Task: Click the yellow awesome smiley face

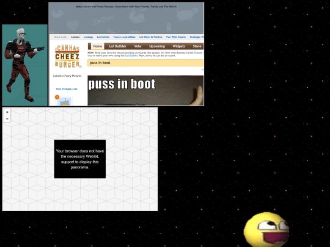Action: [x=266, y=229]
